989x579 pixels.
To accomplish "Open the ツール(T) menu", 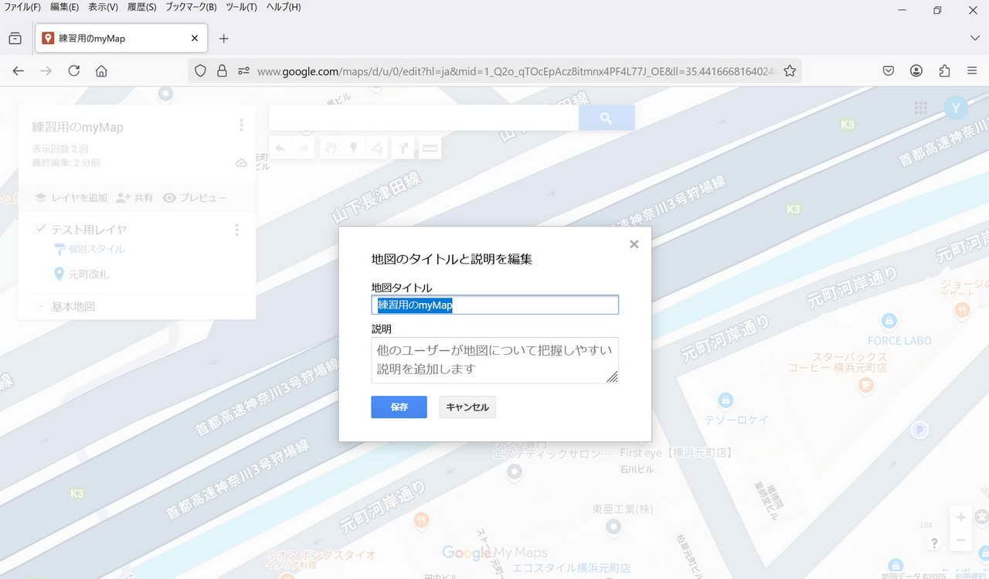I will point(241,7).
